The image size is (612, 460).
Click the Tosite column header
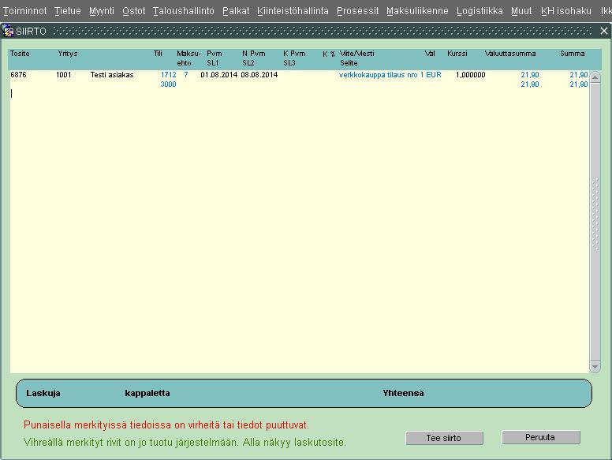click(20, 54)
